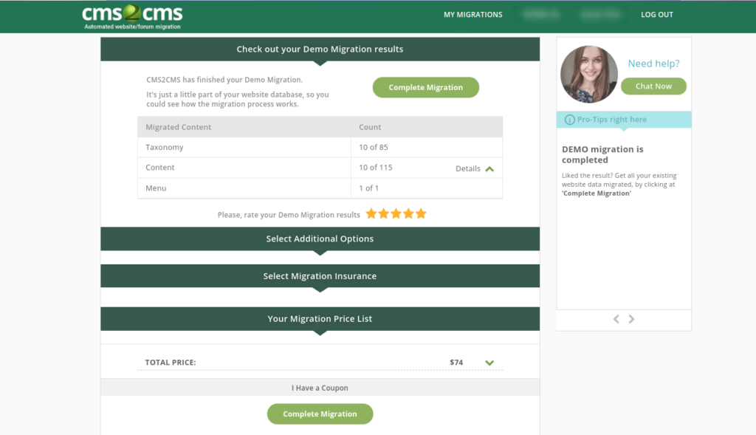Rate demo migration three stars
Image resolution: width=756 pixels, height=435 pixels.
396,213
